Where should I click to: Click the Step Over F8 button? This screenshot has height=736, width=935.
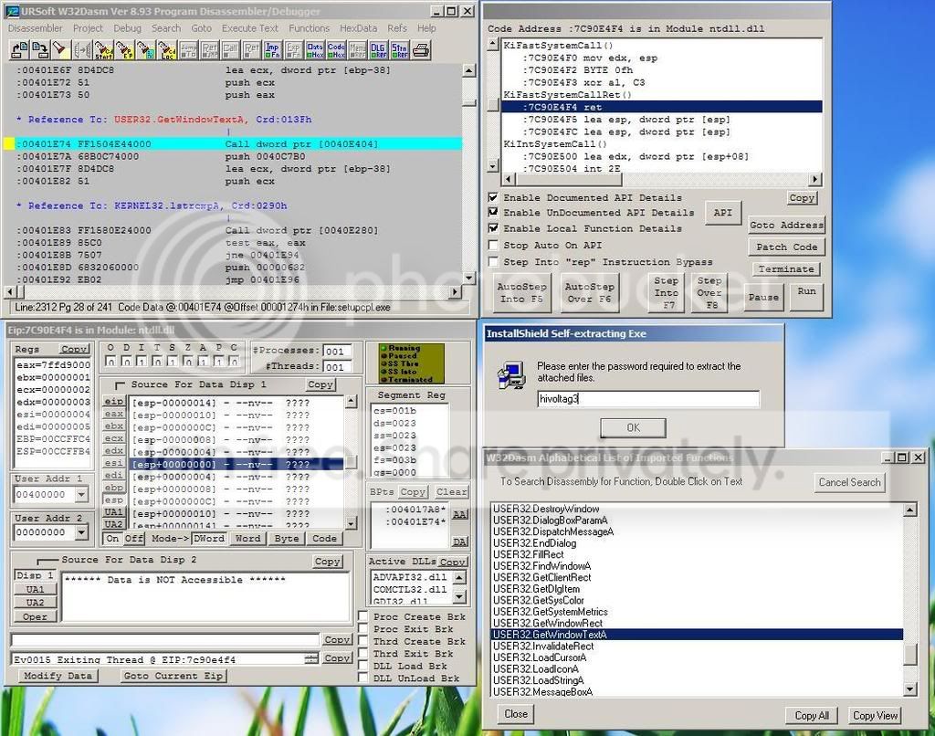[709, 292]
